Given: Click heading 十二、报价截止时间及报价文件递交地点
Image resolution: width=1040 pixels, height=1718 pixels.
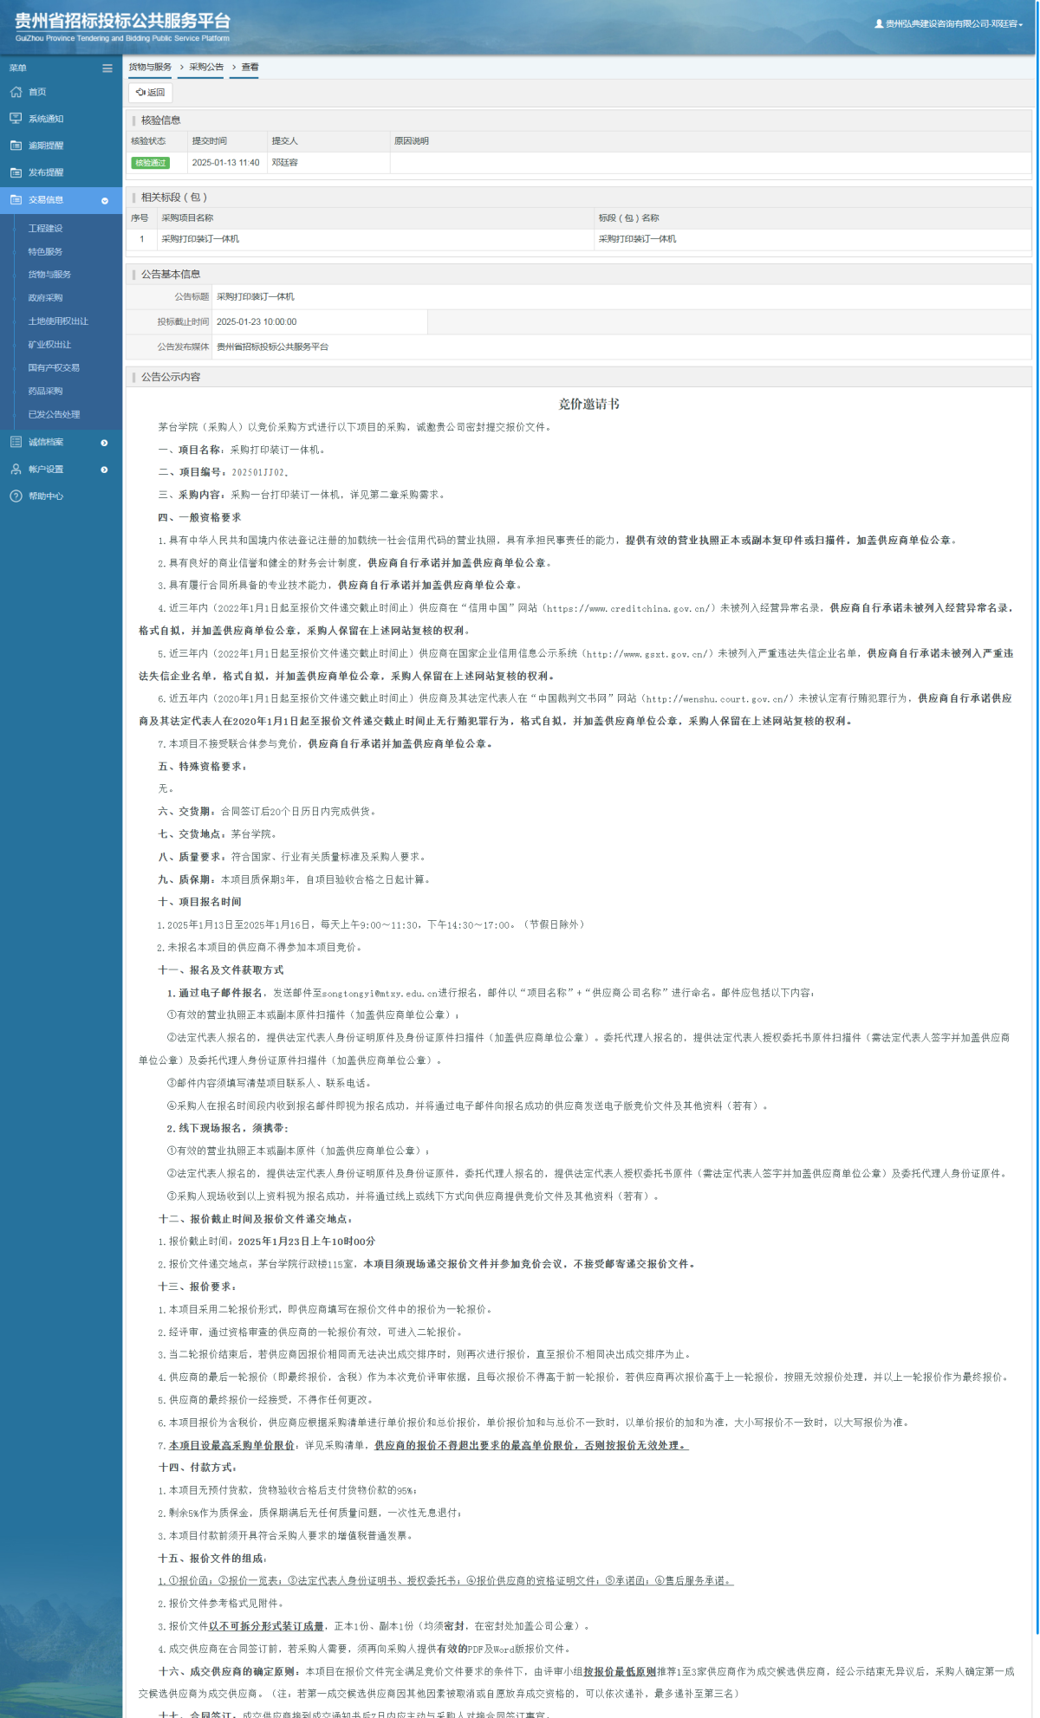Looking at the screenshot, I should [255, 1219].
